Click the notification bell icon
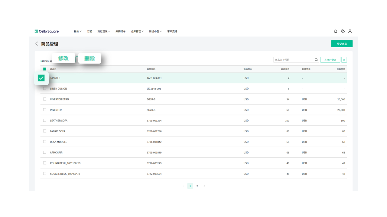The image size is (387, 217). click(336, 31)
